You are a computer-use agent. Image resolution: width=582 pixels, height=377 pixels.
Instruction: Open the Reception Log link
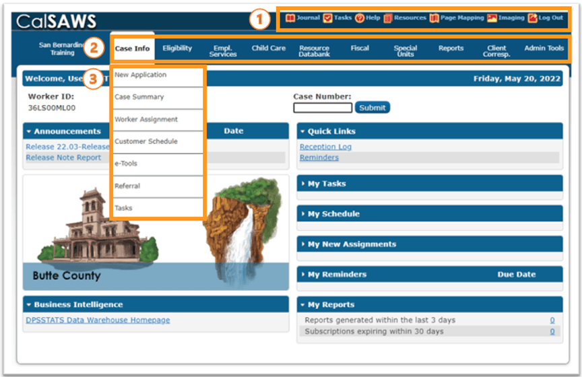point(325,147)
